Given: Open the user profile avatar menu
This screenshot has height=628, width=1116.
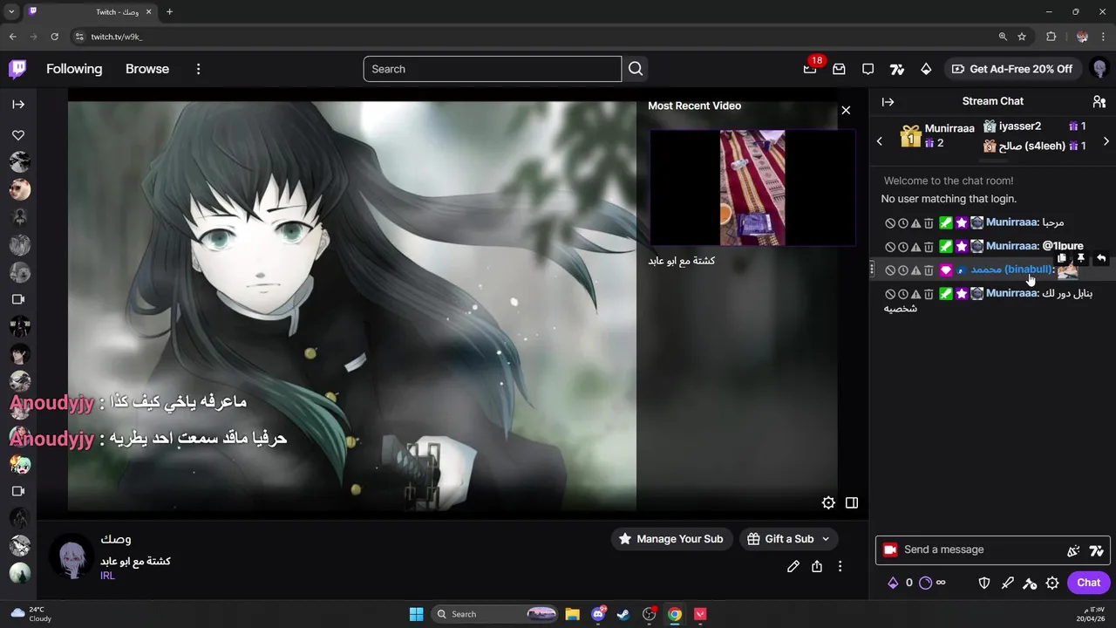Looking at the screenshot, I should point(1099,69).
